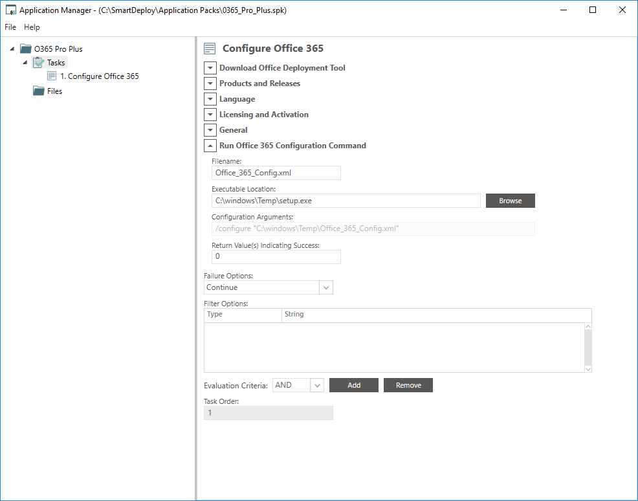Image resolution: width=638 pixels, height=501 pixels.
Task: Select the Files tree item
Action: tap(54, 91)
